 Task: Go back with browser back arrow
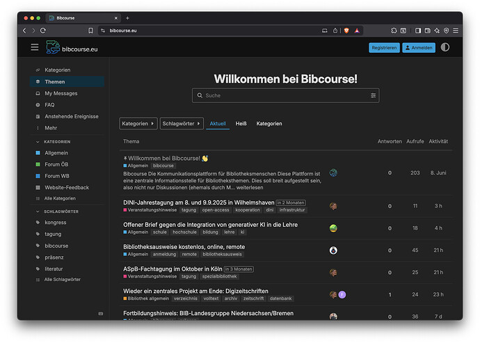click(x=24, y=31)
